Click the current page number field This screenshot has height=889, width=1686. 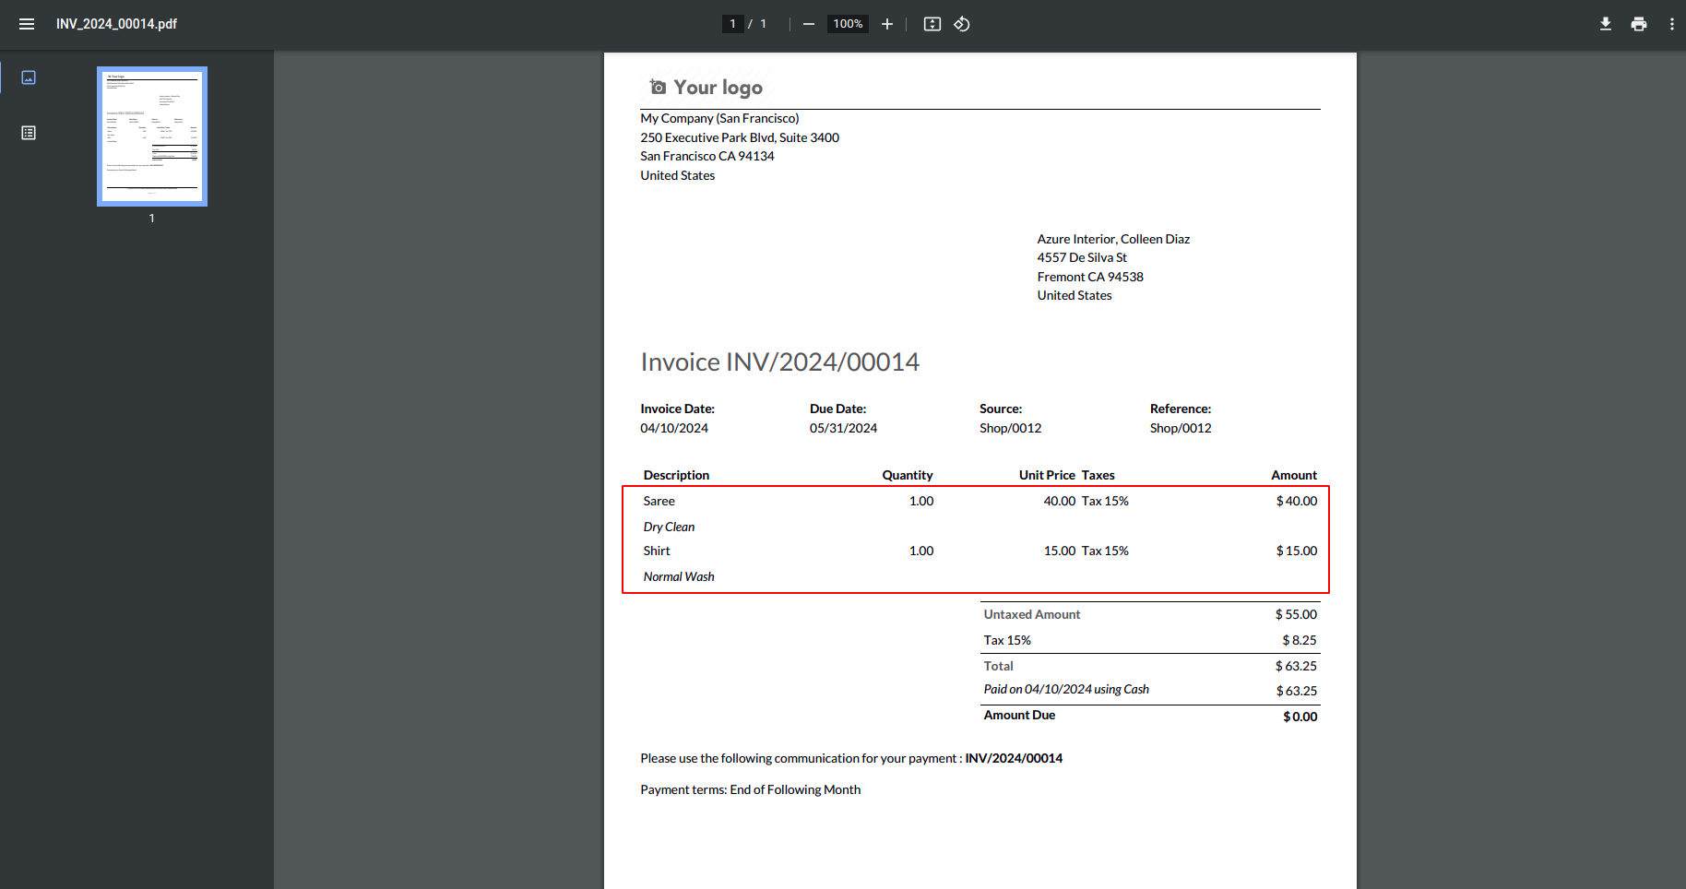[x=732, y=24]
